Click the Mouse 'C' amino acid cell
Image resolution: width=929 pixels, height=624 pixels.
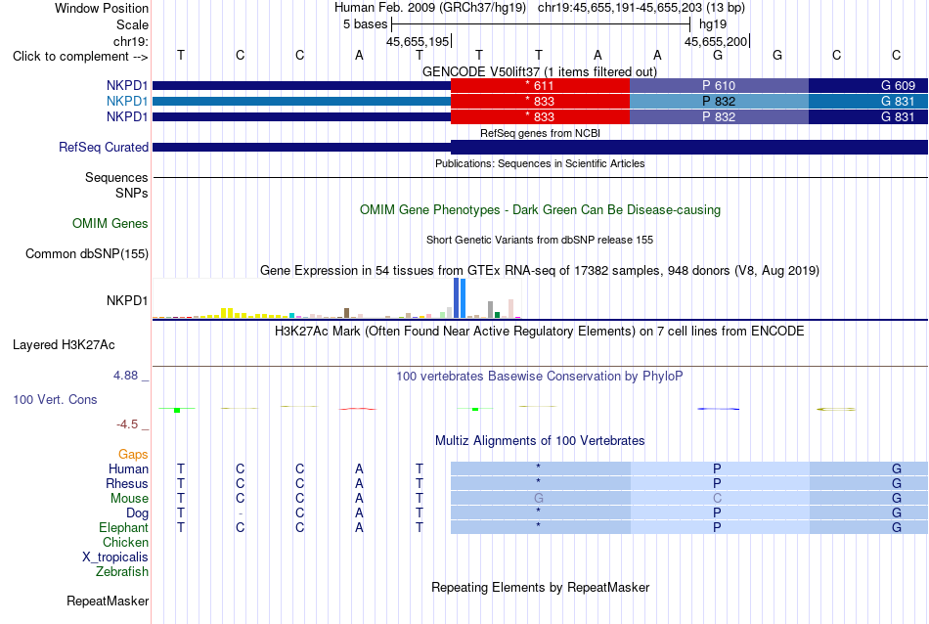click(x=717, y=499)
